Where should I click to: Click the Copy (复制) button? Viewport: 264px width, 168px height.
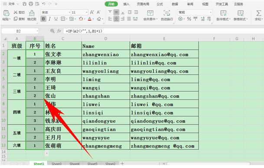pyautogui.click(x=19, y=19)
